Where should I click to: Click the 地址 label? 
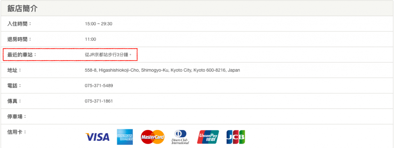14,70
